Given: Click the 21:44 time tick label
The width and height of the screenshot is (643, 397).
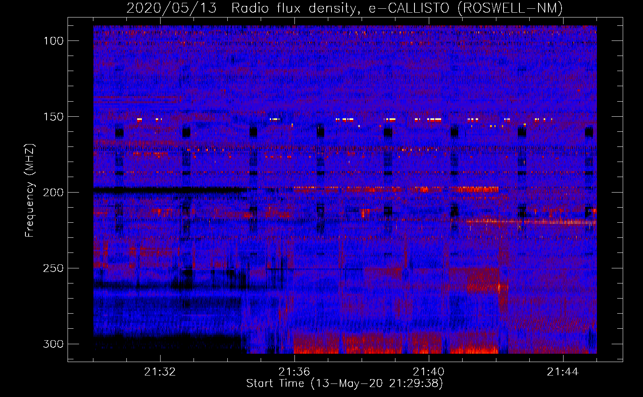Looking at the screenshot, I should [x=563, y=372].
